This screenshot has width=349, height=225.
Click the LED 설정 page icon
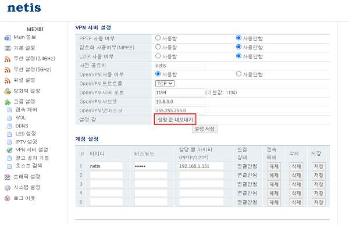point(9,134)
